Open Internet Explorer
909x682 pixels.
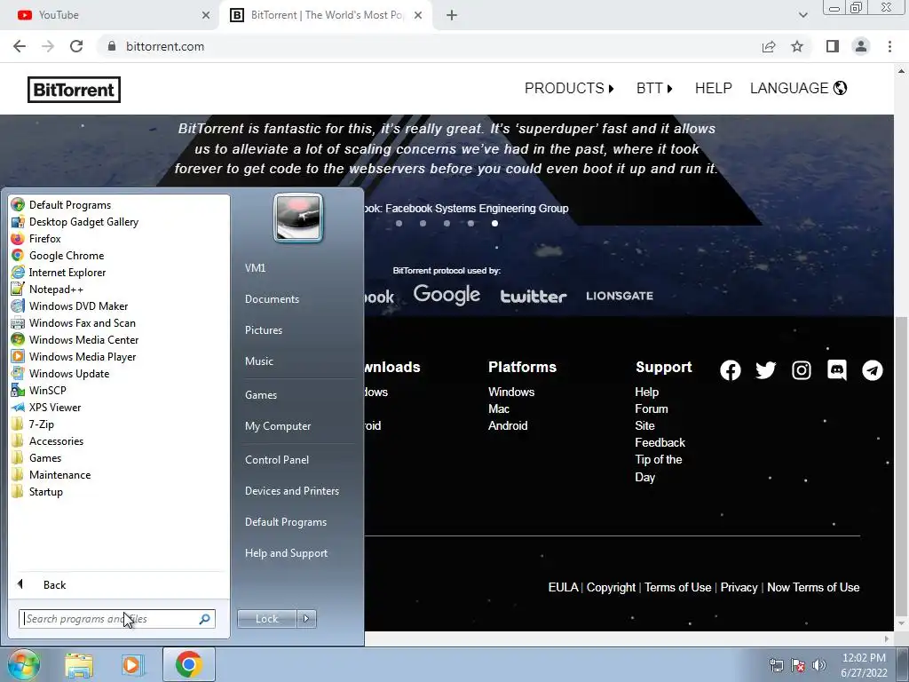(59, 272)
